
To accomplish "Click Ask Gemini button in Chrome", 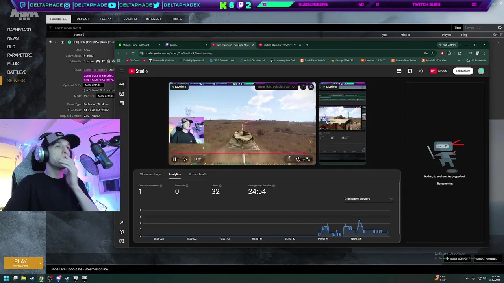I will pyautogui.click(x=448, y=45).
